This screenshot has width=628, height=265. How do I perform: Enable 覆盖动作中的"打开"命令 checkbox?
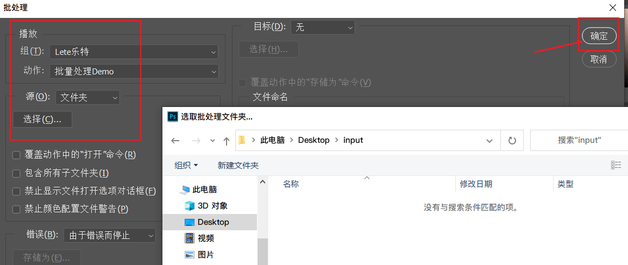coord(17,155)
